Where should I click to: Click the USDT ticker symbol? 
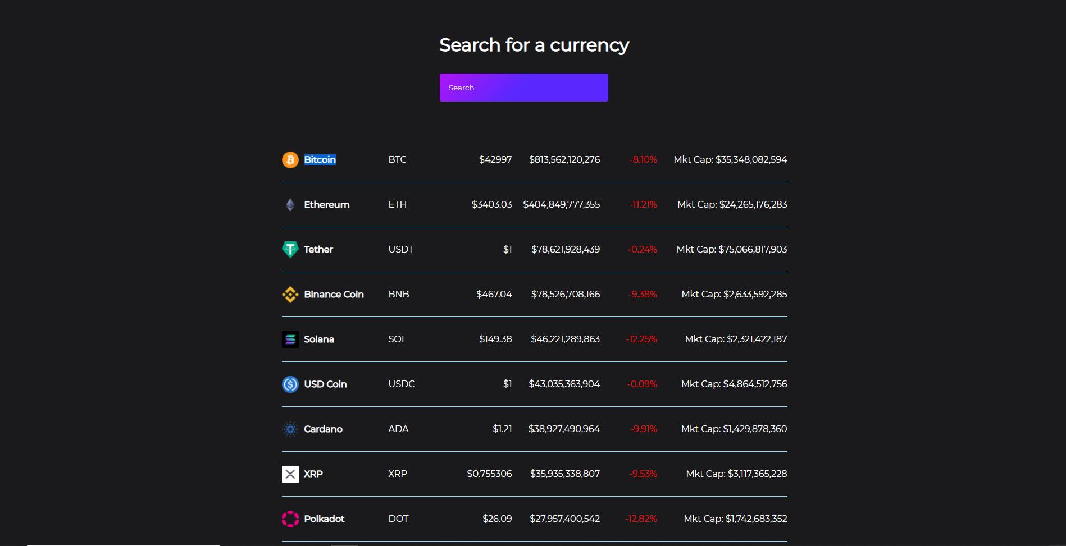400,249
